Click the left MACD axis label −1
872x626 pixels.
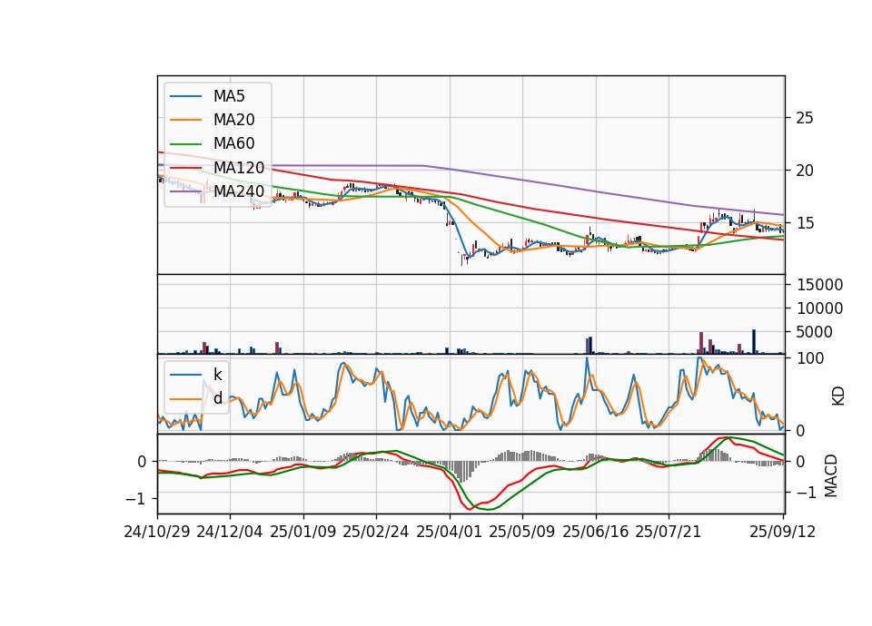(135, 499)
